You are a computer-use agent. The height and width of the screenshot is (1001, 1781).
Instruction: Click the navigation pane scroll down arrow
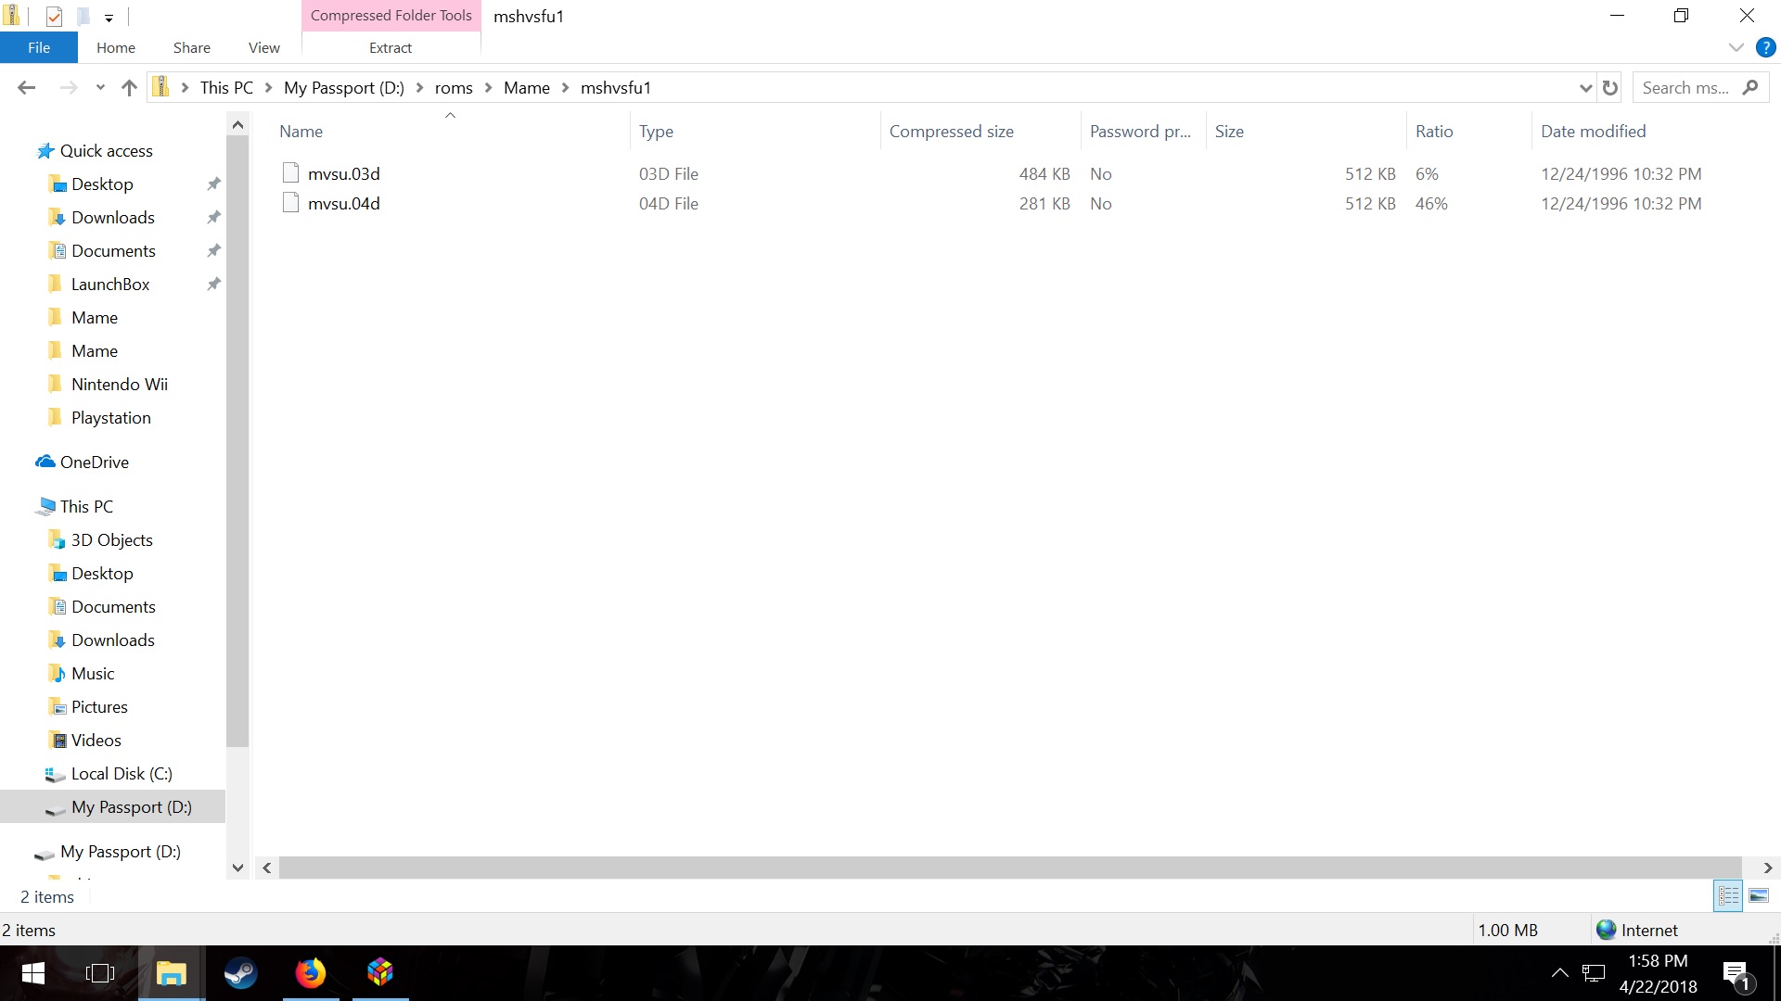[x=237, y=868]
